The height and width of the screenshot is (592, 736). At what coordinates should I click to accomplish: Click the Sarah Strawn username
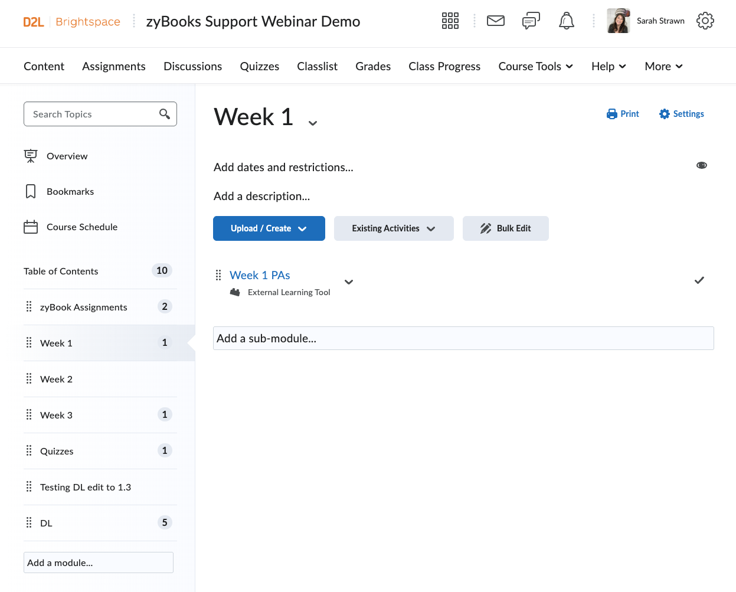click(x=660, y=21)
